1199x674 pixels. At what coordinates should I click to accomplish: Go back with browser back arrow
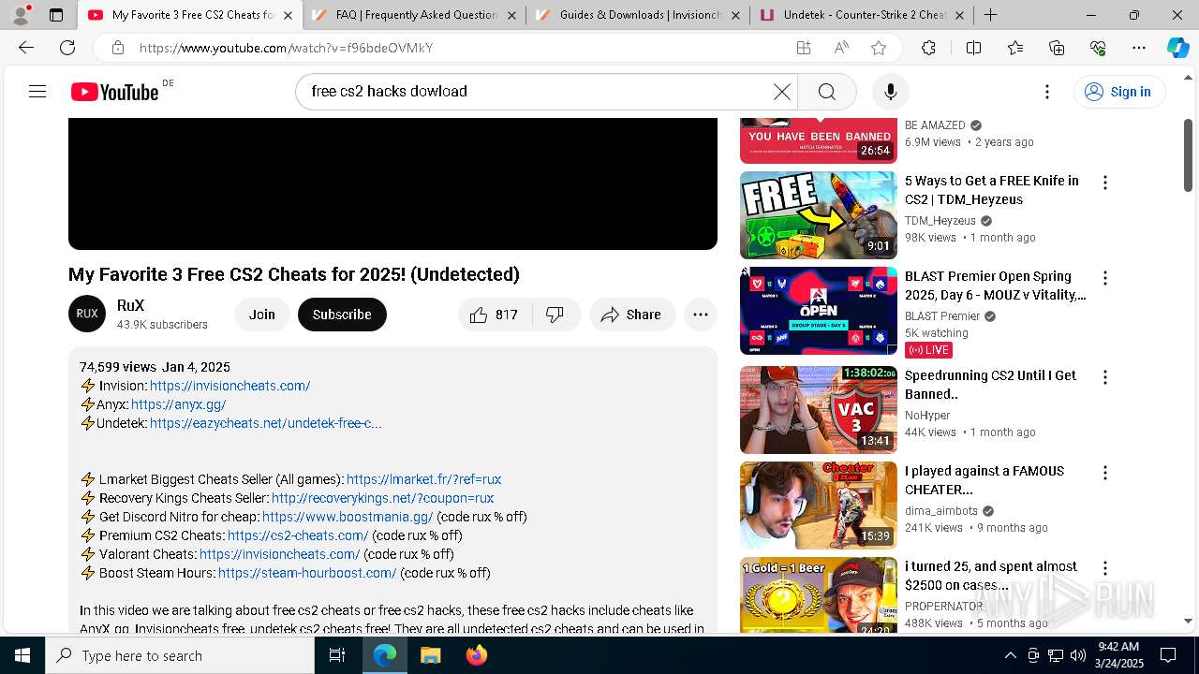(x=26, y=48)
